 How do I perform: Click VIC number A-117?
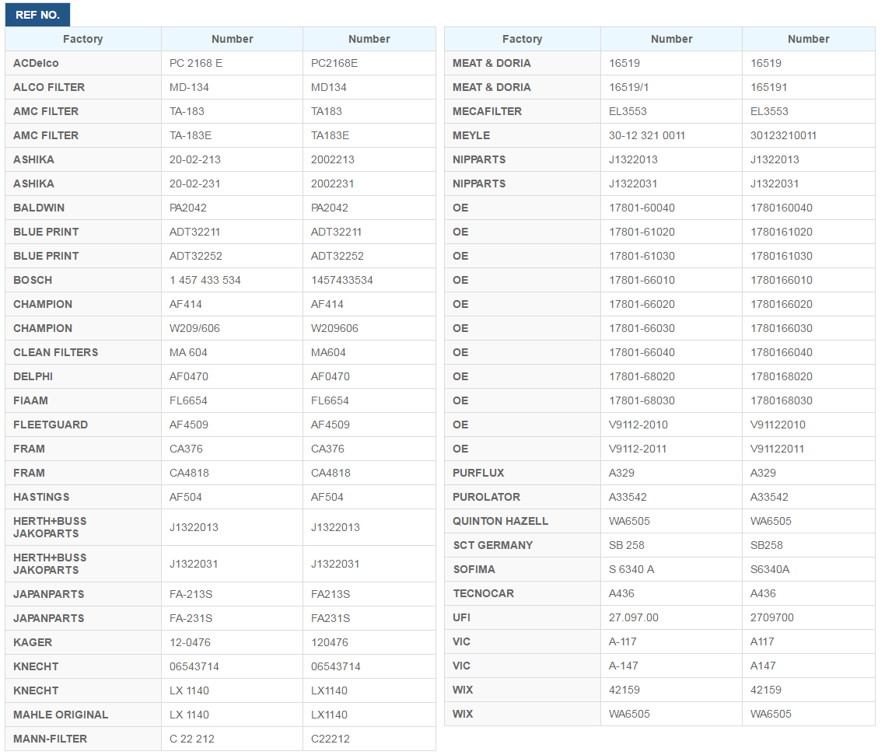point(623,642)
